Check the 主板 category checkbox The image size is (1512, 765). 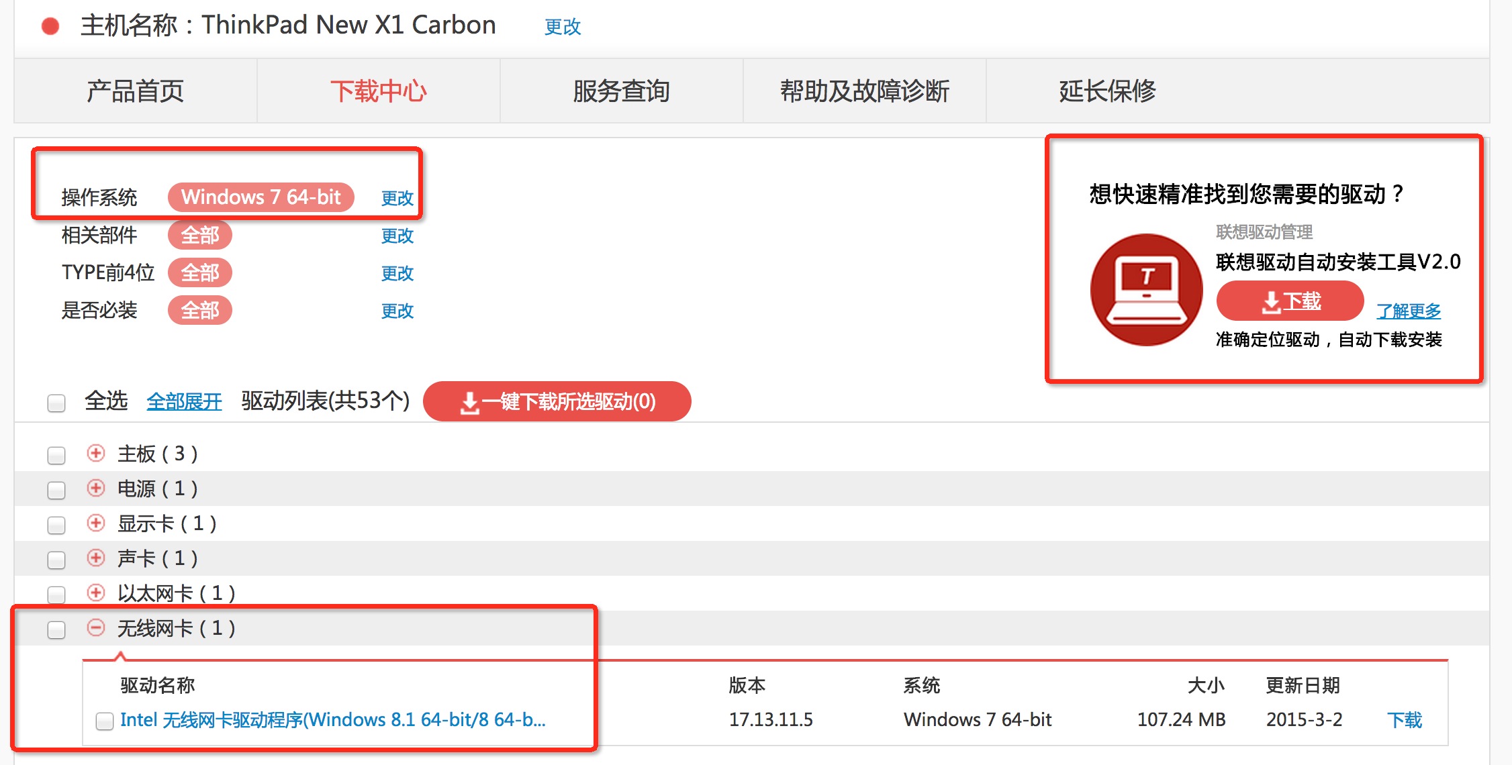(x=56, y=456)
